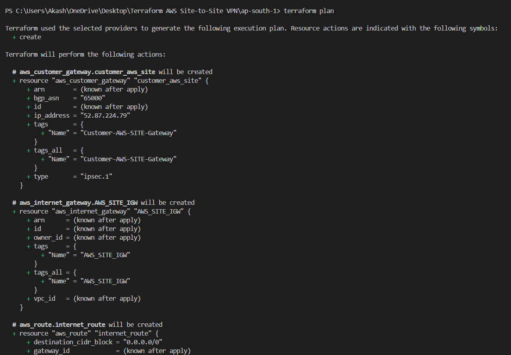Click the green '+ create' legend line
511x355 pixels.
coord(27,37)
